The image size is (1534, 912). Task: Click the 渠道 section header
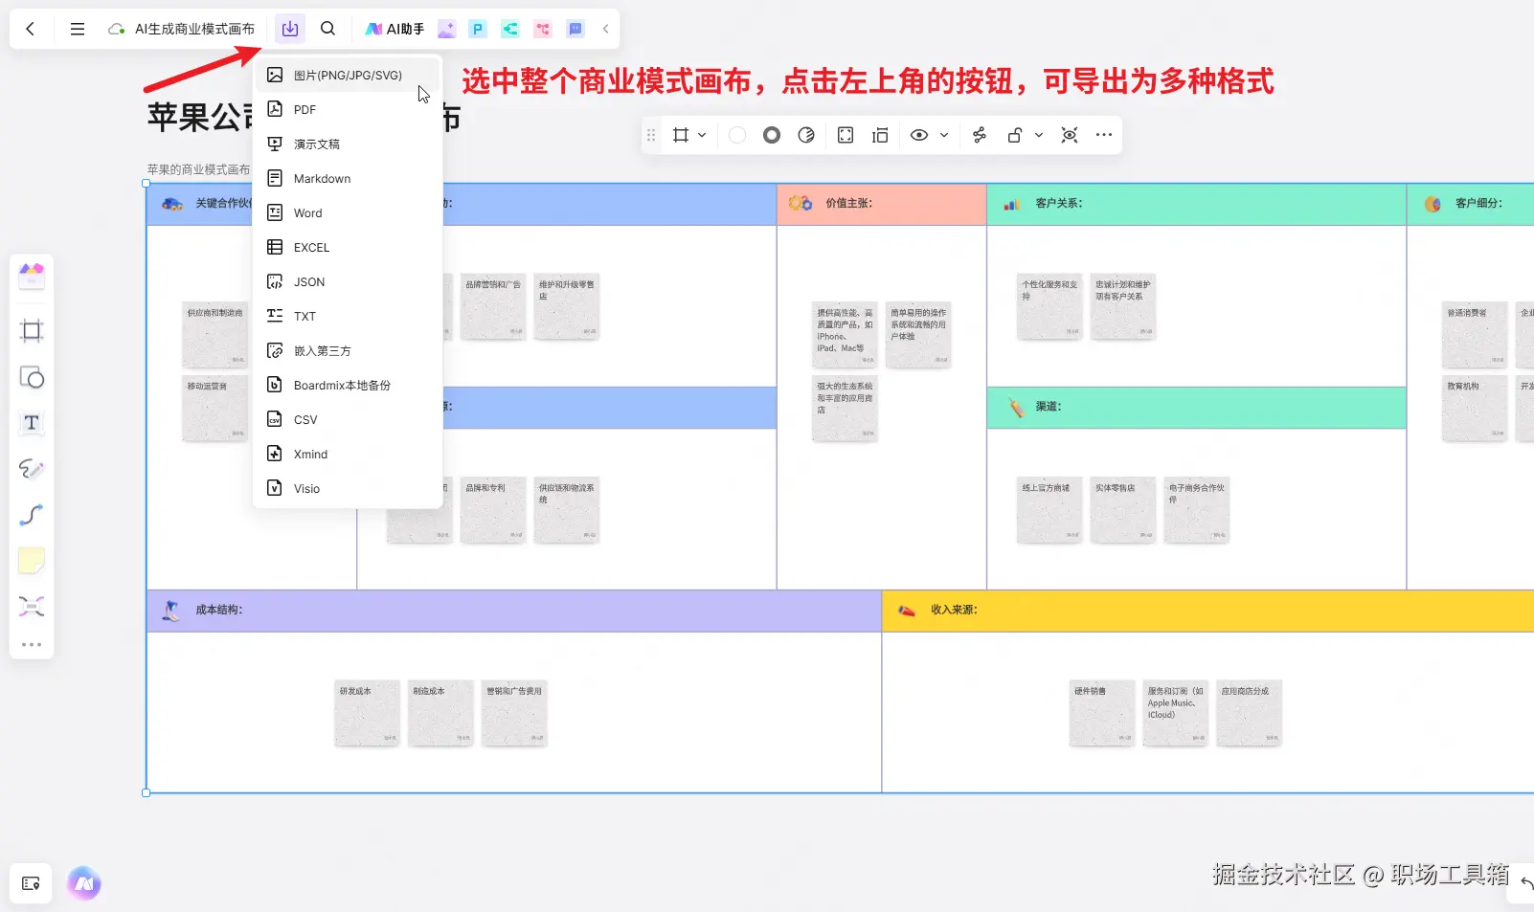pos(1196,408)
